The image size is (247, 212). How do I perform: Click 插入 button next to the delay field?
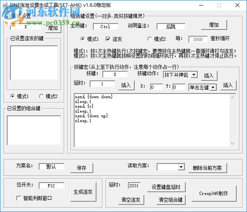tap(126, 85)
